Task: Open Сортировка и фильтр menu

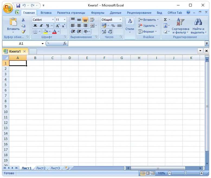Action: coord(180,26)
